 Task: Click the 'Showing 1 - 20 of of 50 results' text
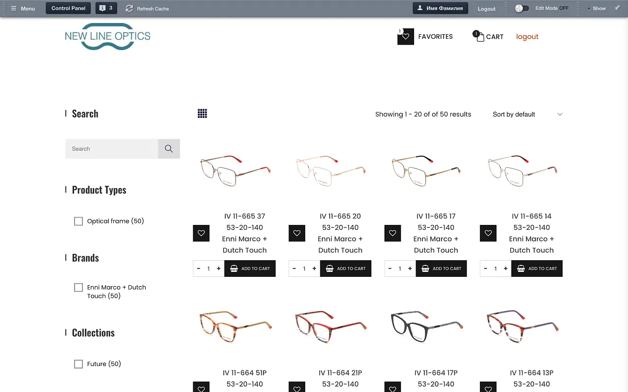point(423,114)
